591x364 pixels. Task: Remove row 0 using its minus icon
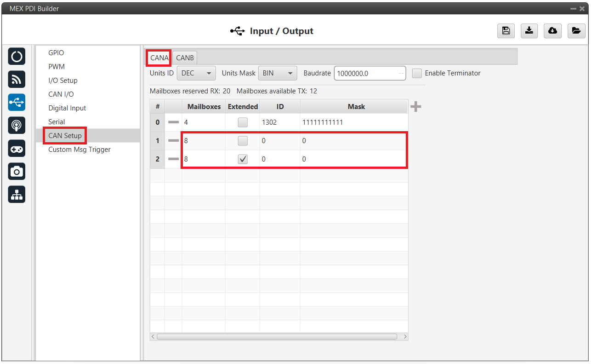click(x=173, y=122)
